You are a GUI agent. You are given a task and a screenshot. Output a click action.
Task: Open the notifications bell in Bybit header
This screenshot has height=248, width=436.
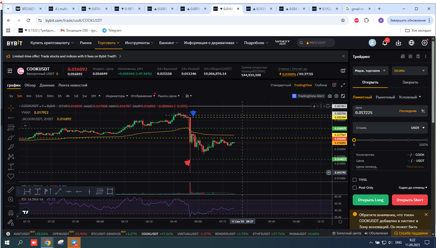385,43
